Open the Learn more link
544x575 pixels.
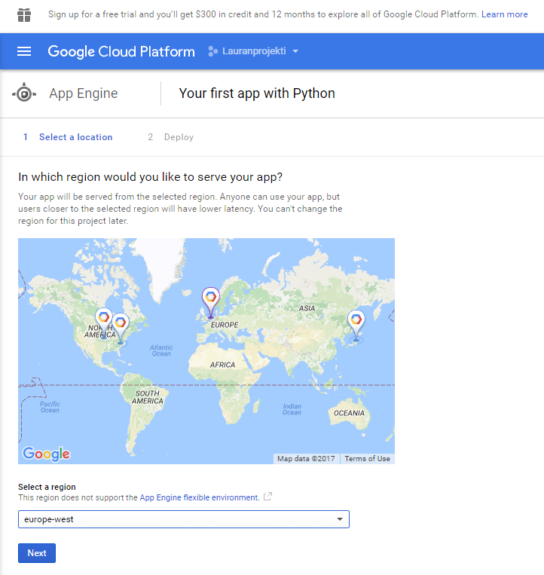(504, 14)
